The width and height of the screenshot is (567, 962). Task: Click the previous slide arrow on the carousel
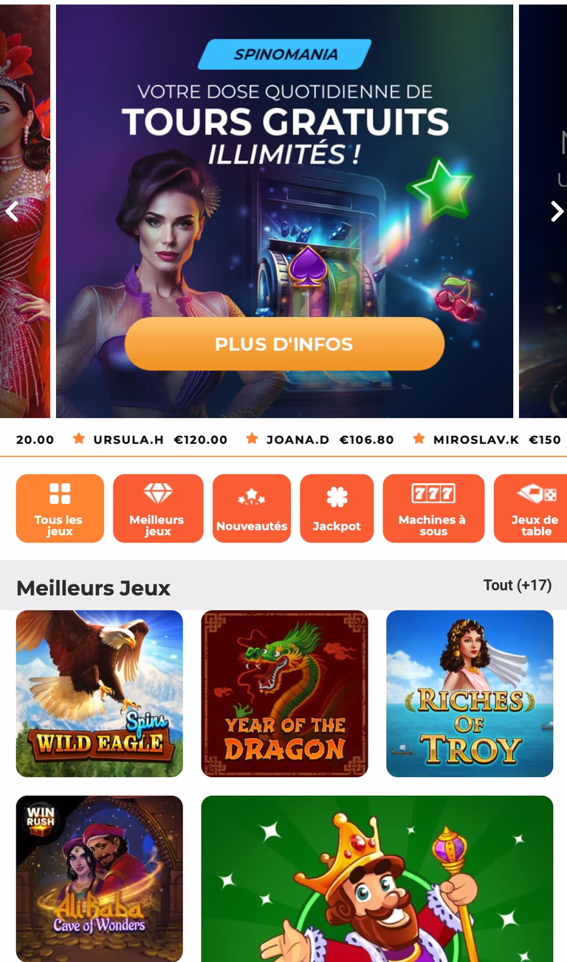click(11, 211)
